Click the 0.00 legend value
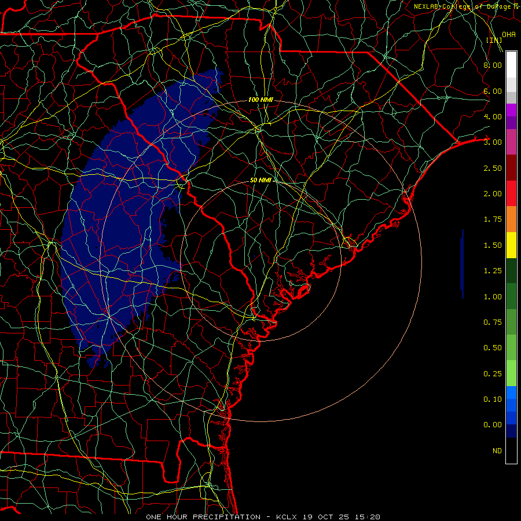Image resolution: width=521 pixels, height=521 pixels. click(493, 425)
